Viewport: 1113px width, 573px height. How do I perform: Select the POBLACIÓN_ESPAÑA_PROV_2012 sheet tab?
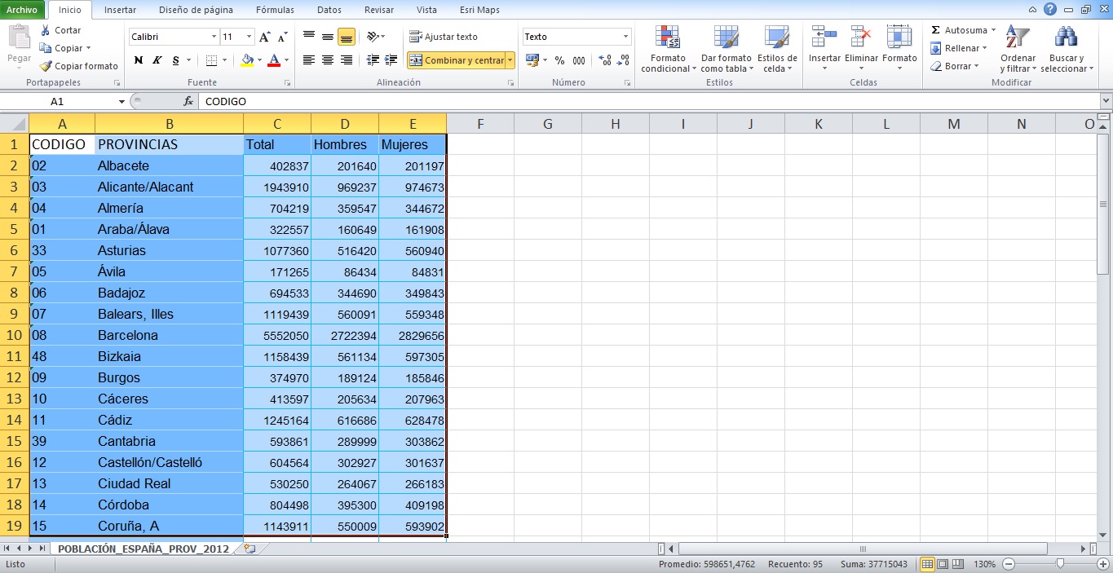tap(143, 549)
